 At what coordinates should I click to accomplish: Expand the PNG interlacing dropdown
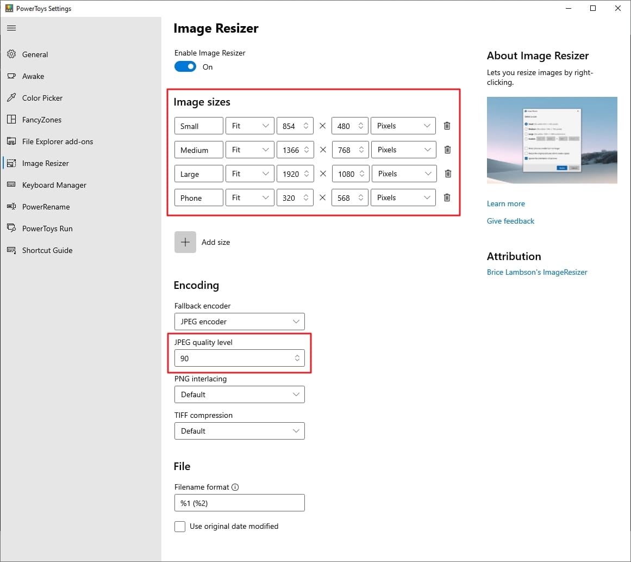pyautogui.click(x=239, y=394)
